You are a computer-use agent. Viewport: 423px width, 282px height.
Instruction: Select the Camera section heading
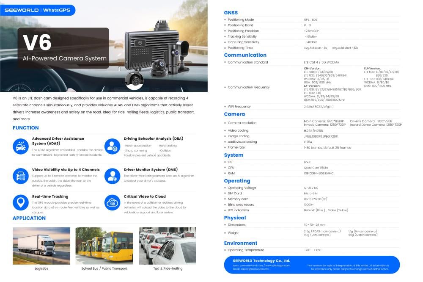click(x=234, y=114)
